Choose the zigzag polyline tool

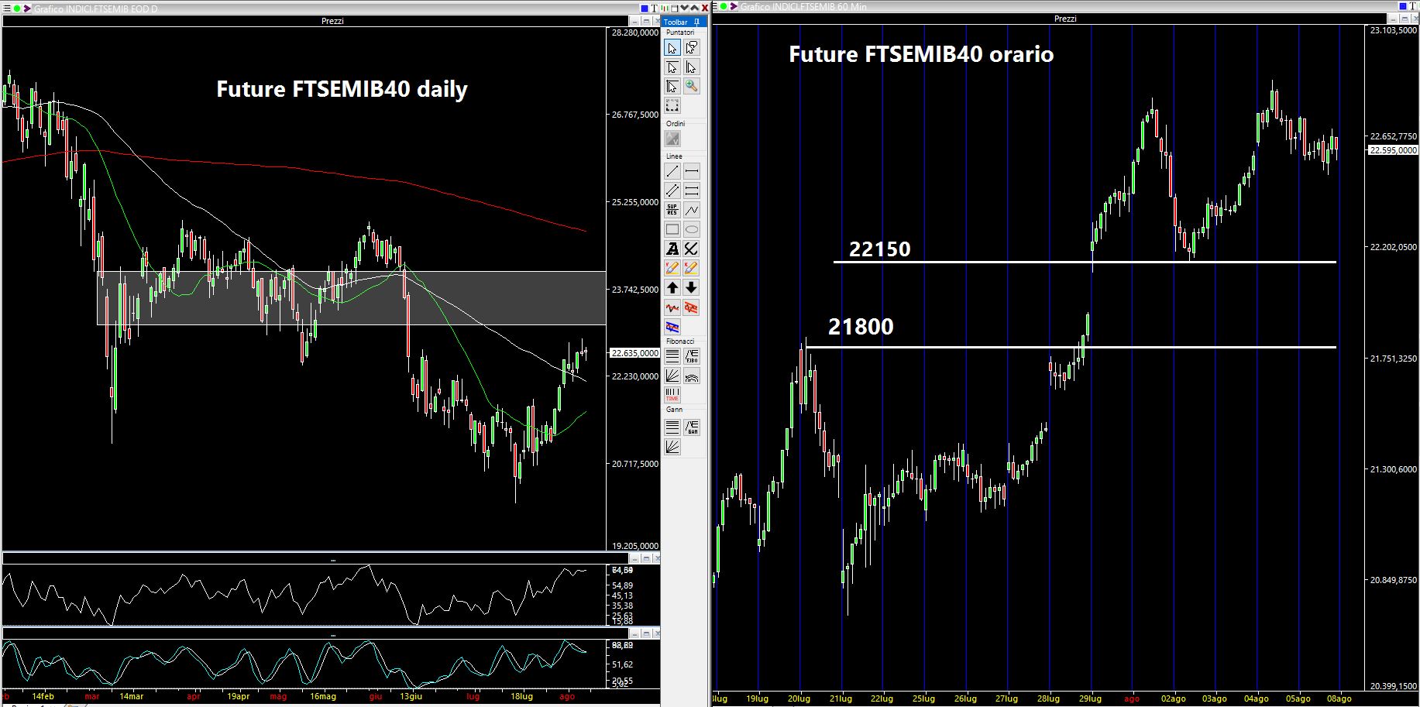click(x=692, y=210)
